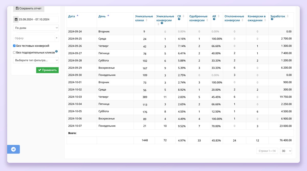
Task: Select the 2024-10-07 date cell
Action: (75, 126)
